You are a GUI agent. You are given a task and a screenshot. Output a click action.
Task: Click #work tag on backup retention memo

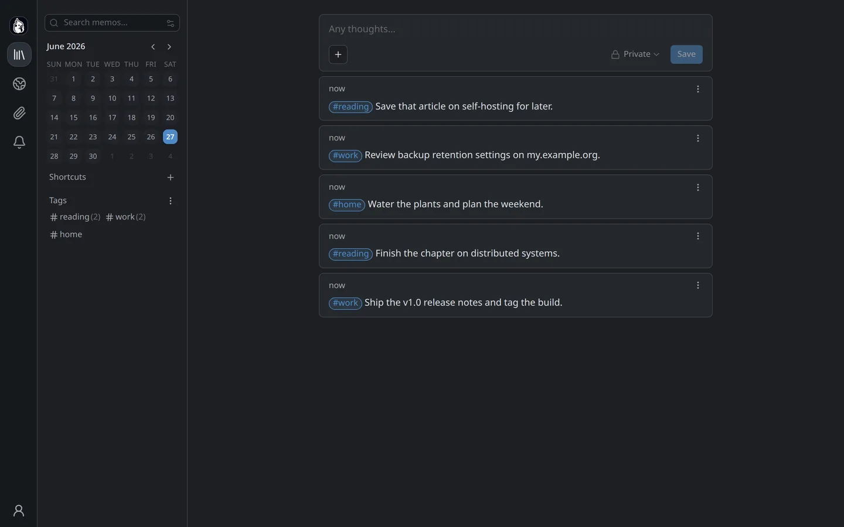coord(345,156)
